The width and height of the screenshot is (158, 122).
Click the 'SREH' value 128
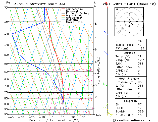(141, 108)
